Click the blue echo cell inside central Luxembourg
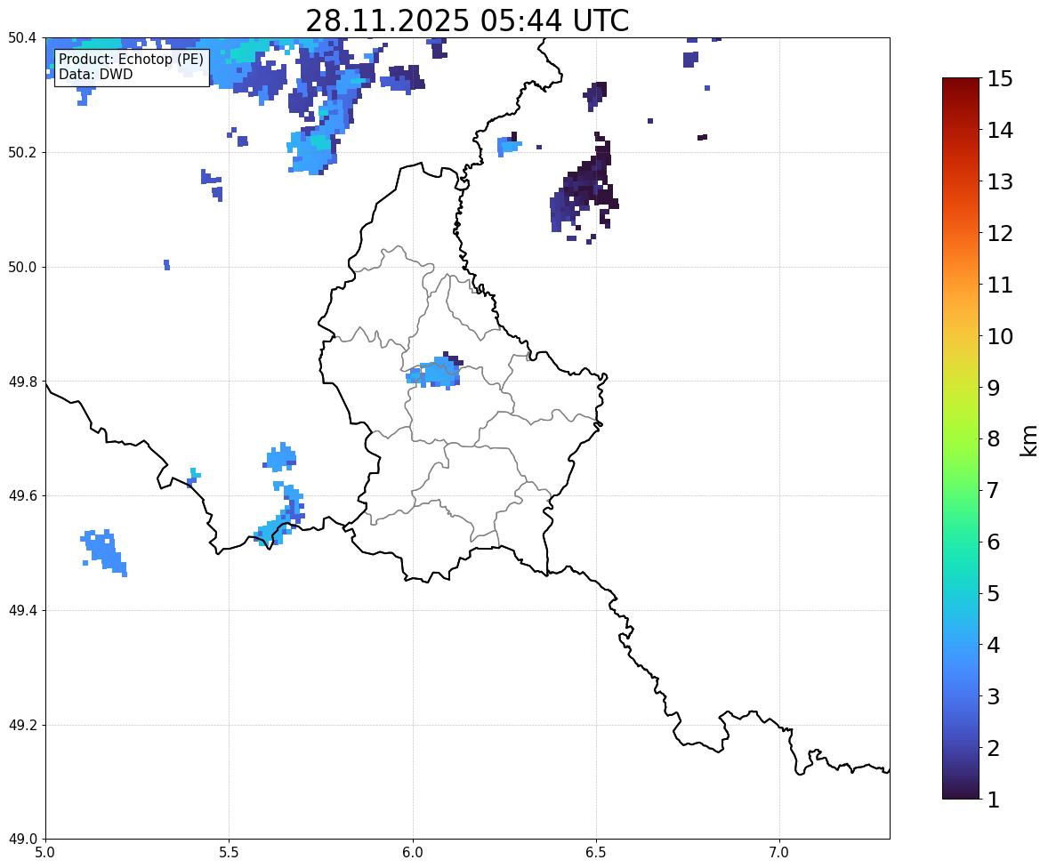Image resolution: width=1048 pixels, height=868 pixels. 434,373
